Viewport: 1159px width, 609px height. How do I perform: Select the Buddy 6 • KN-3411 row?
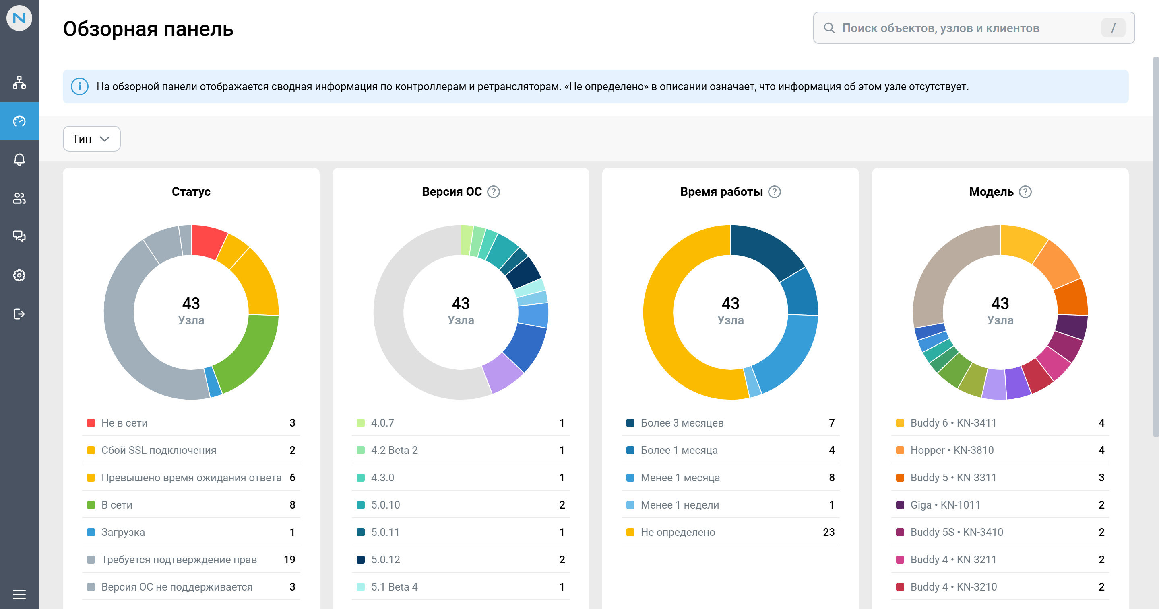point(1000,422)
